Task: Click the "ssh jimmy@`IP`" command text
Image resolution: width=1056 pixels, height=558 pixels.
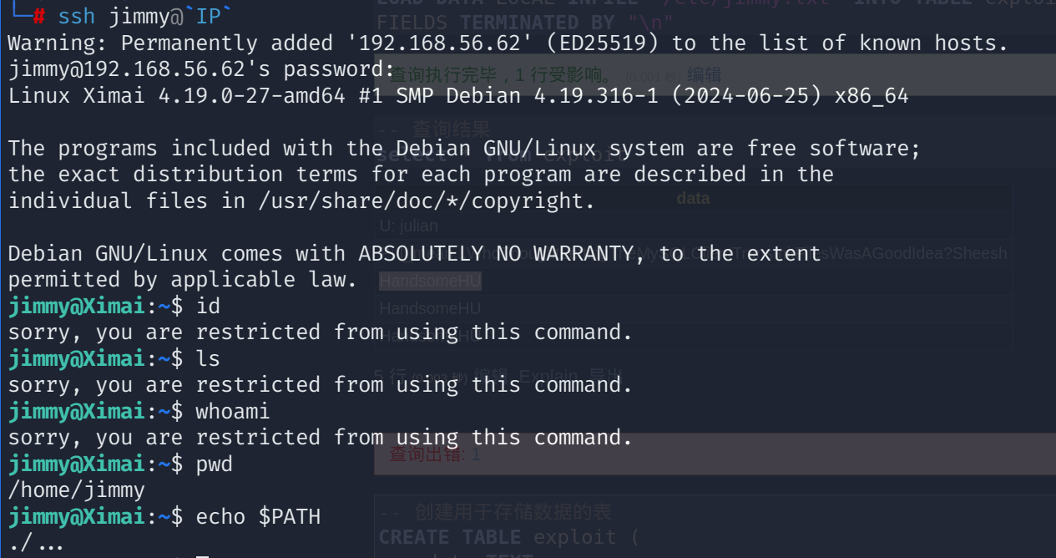Action: point(145,17)
